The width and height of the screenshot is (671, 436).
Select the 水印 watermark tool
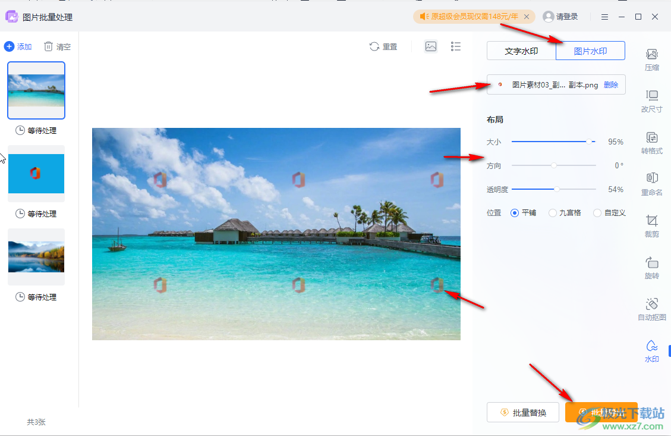click(x=652, y=351)
